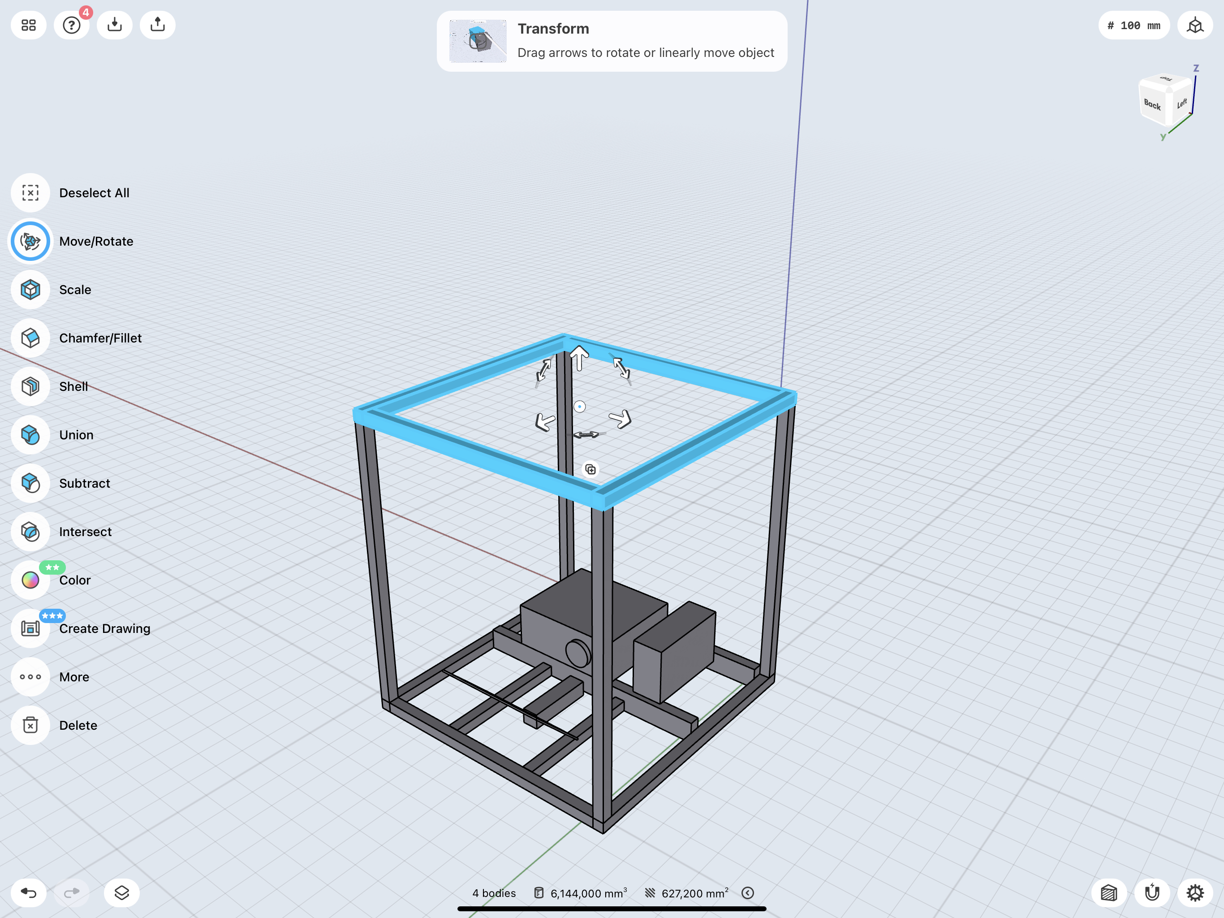1224x918 pixels.
Task: Click the redo arrow button
Action: 72,892
